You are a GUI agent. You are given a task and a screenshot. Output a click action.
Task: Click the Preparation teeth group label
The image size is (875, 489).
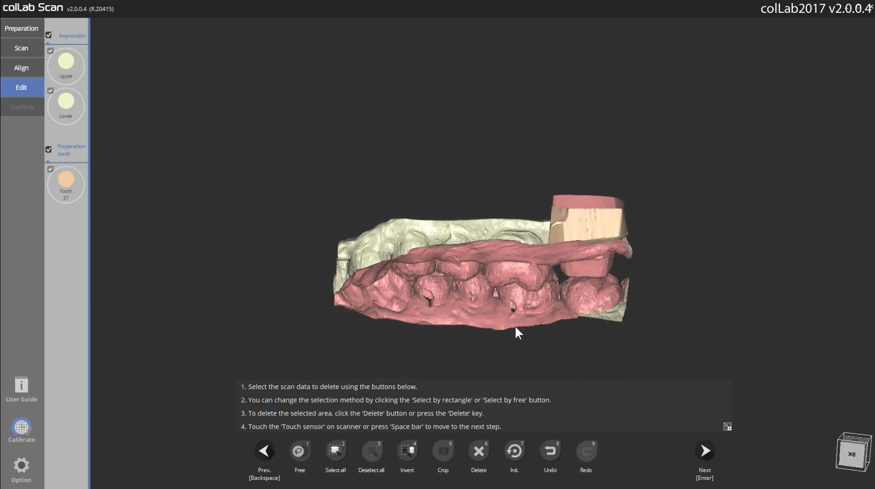[x=71, y=150]
